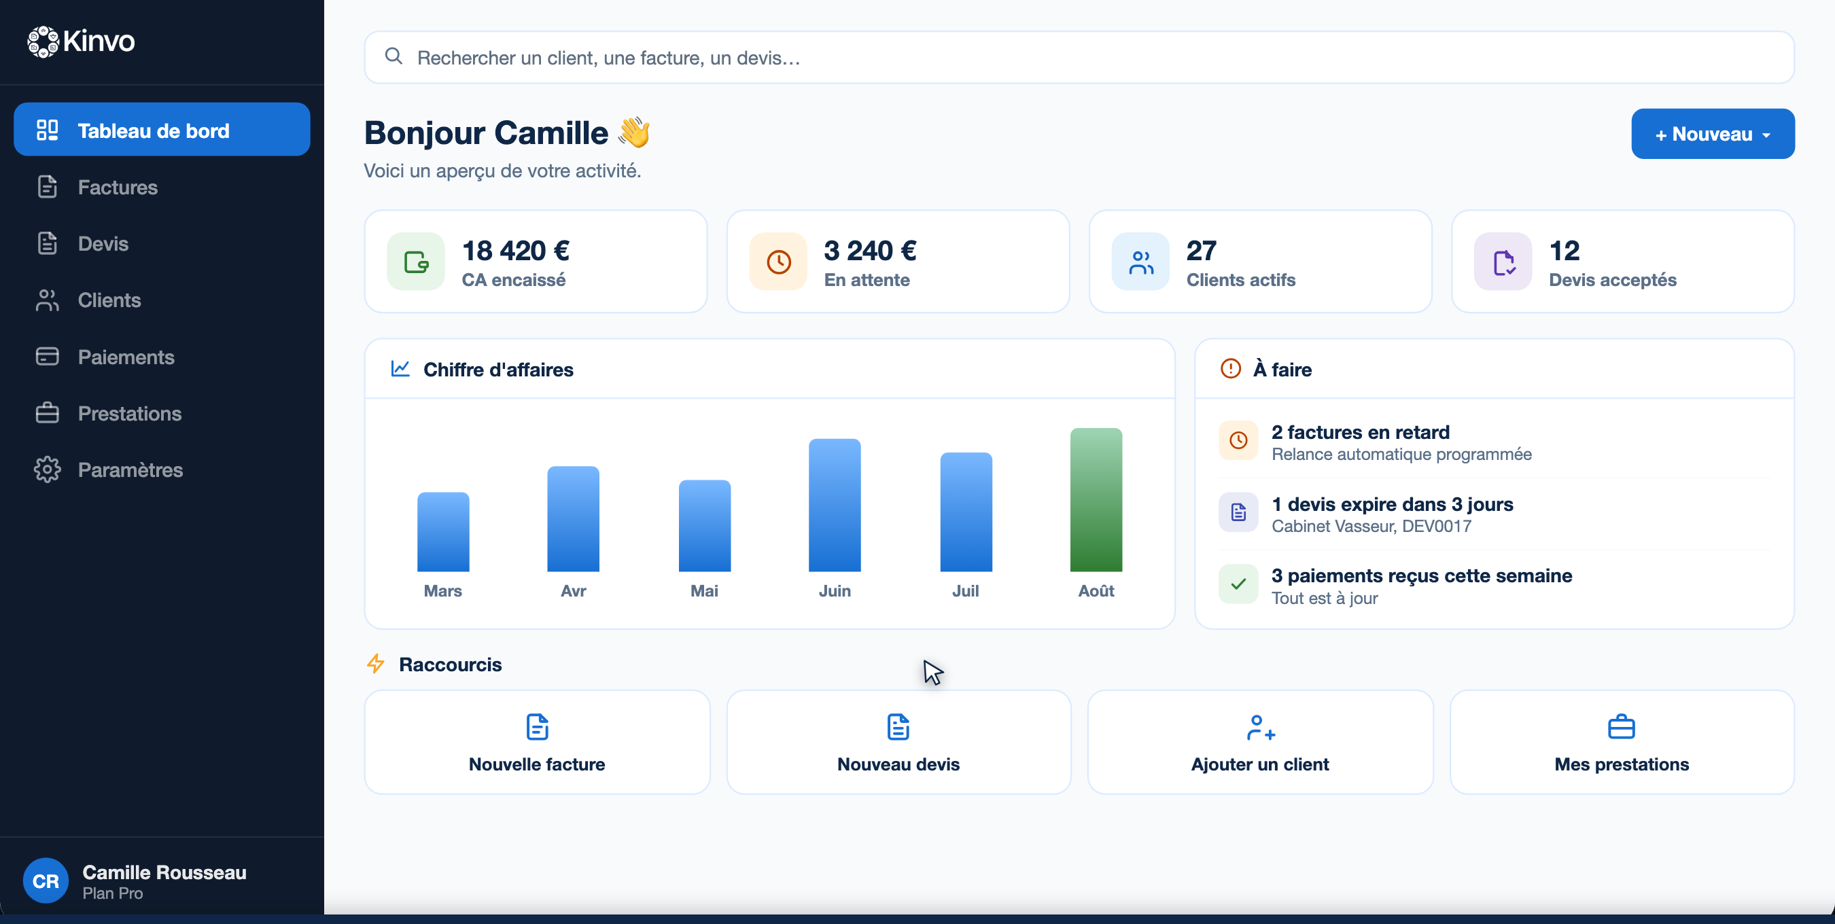Click the Kinvo logo icon
The image size is (1835, 924).
pos(43,41)
